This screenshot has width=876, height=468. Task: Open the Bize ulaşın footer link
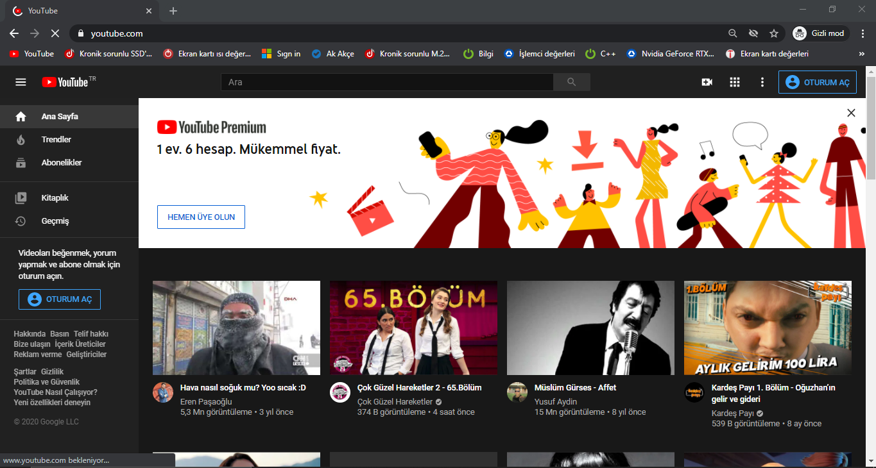(x=32, y=344)
